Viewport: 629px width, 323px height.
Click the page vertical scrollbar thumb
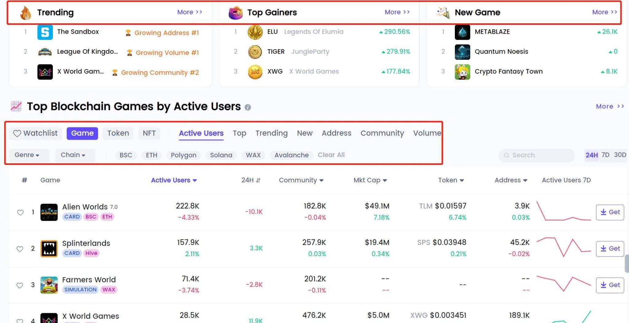[627, 264]
